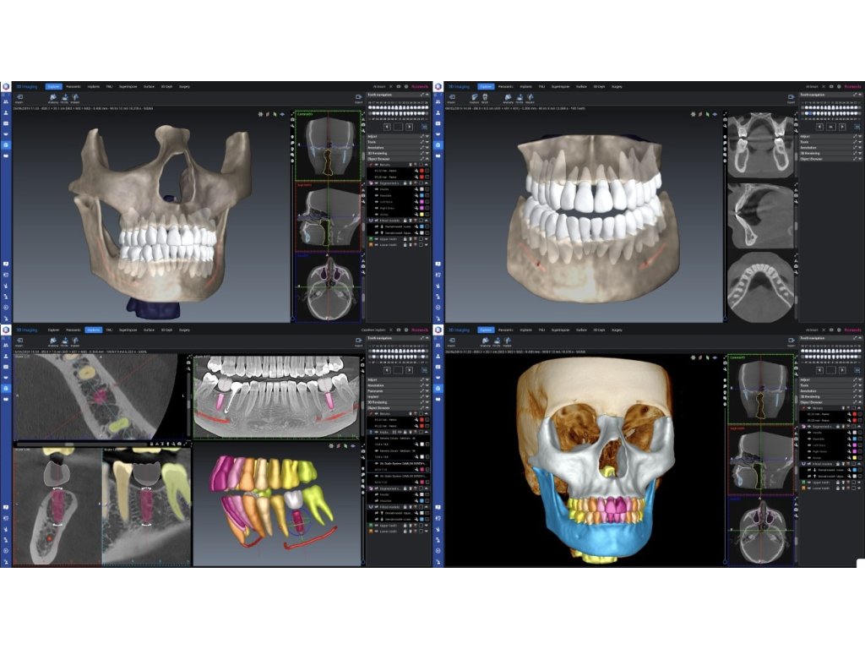This screenshot has height=649, width=865.
Task: Click Import icon in top-left window
Action: pyautogui.click(x=20, y=98)
